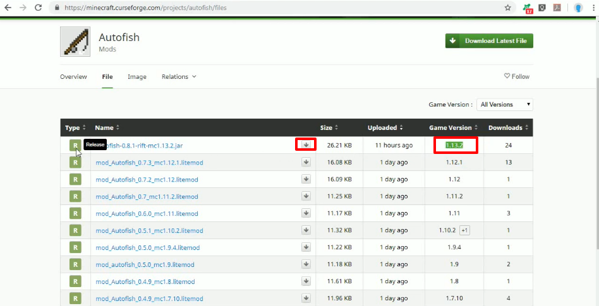Screen dimensions: 599x306
Task: Click Release icon for Autofish_0.7.2 row
Action: pyautogui.click(x=75, y=179)
